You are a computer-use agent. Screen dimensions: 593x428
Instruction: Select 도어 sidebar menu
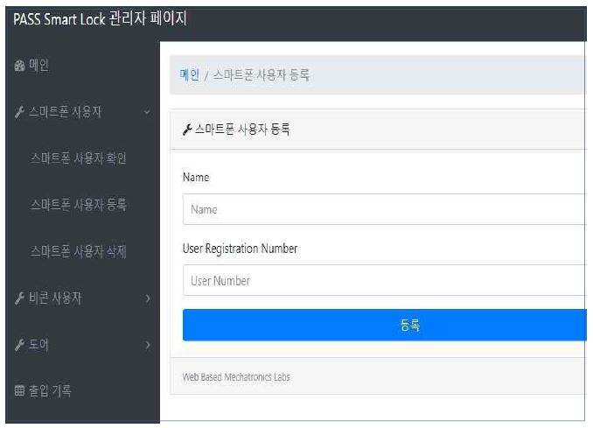39,345
